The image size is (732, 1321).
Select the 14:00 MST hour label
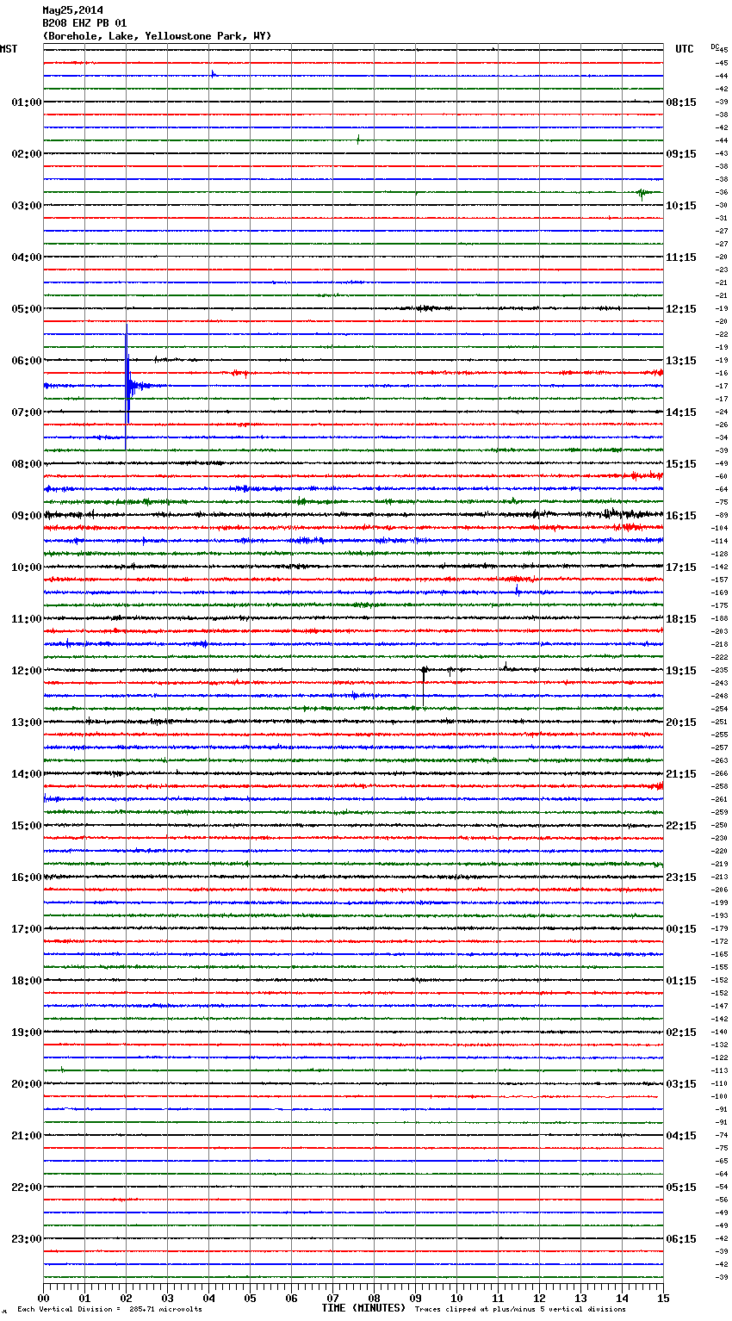[27, 774]
